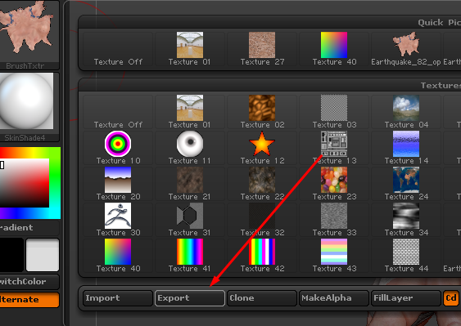This screenshot has height=326, width=461.
Task: Toggle the orange Alternate button
Action: (29, 300)
